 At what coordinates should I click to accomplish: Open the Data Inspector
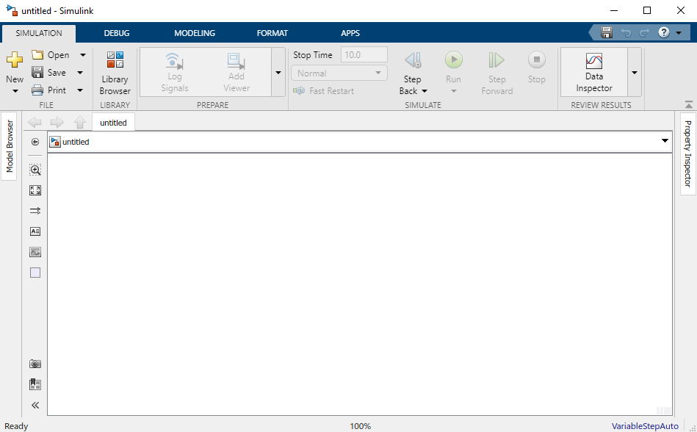coord(593,72)
